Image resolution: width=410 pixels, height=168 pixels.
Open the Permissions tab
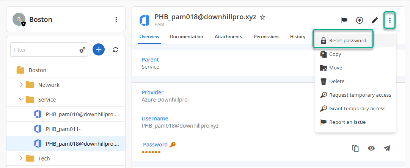point(266,37)
